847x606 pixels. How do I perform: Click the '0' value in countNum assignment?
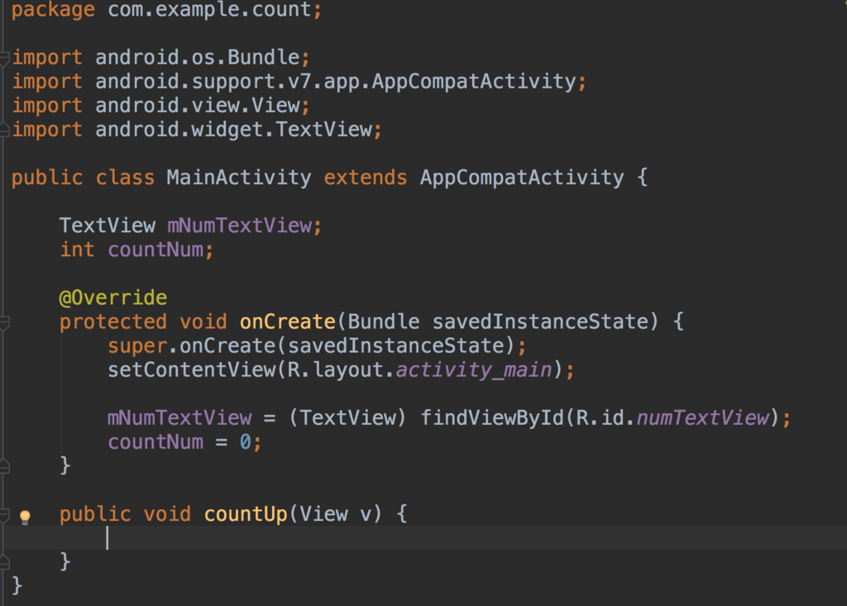(x=245, y=442)
